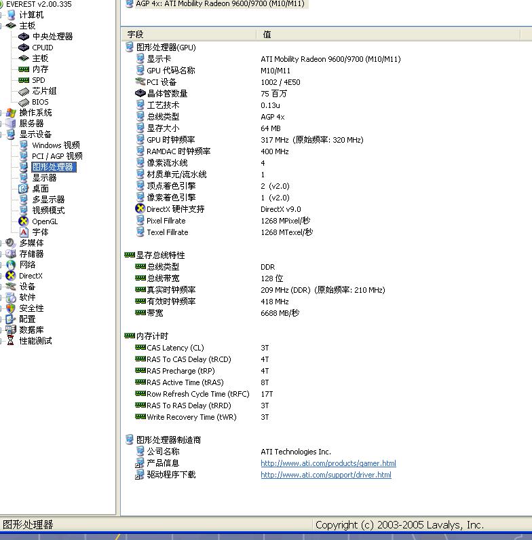The height and width of the screenshot is (540, 532).
Task: Click the 数据库 database icon
Action: [11, 330]
